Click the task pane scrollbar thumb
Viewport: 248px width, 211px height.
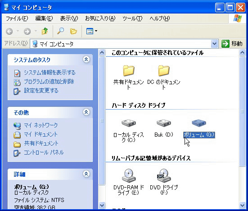[x=102, y=121]
